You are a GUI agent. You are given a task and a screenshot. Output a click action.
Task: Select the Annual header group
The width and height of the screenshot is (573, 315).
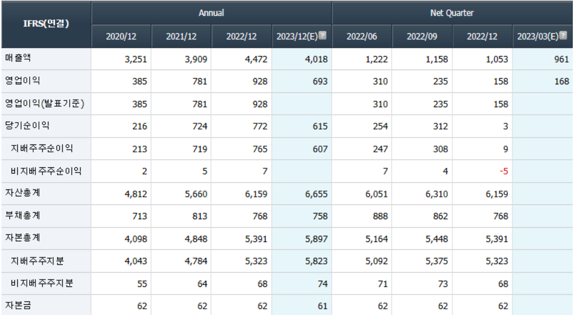click(x=211, y=13)
